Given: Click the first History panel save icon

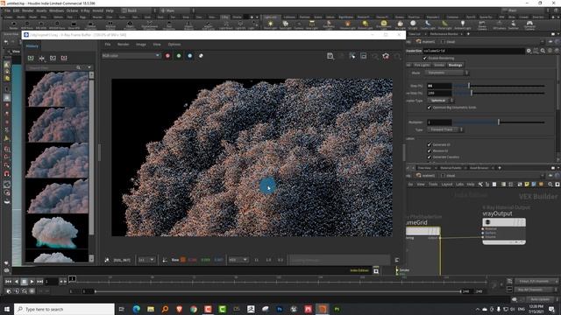Looking at the screenshot, I should [31, 58].
